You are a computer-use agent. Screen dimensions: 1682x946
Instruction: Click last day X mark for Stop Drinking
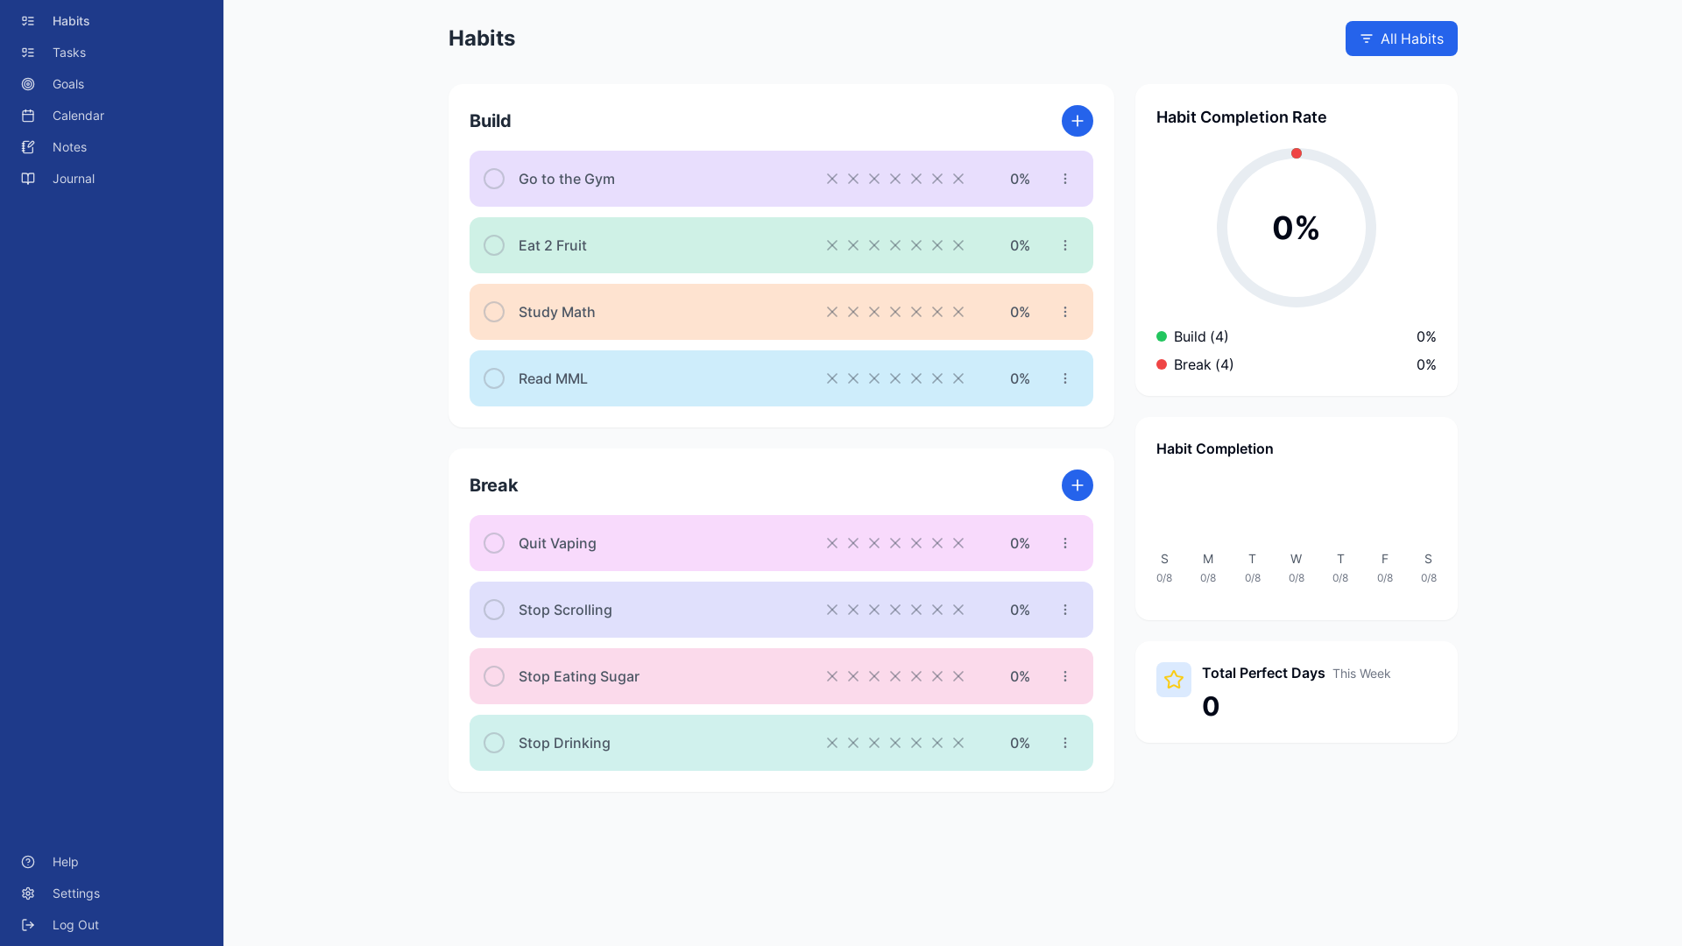click(958, 743)
